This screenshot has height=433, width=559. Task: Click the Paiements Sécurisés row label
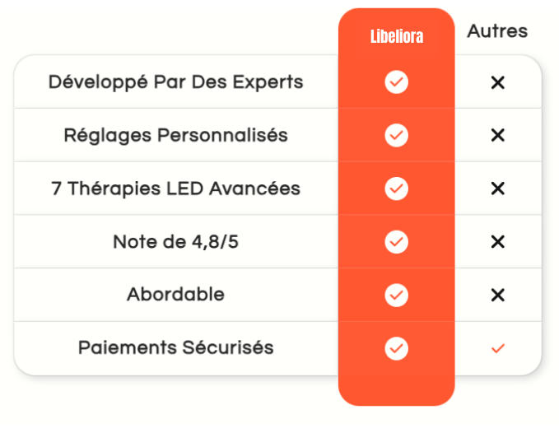coord(176,348)
